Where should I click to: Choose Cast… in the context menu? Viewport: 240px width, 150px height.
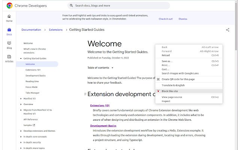pos(189,69)
